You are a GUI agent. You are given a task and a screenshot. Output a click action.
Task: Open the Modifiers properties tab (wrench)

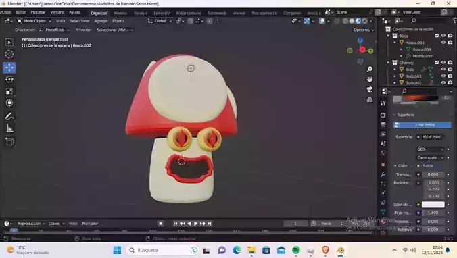[x=383, y=174]
